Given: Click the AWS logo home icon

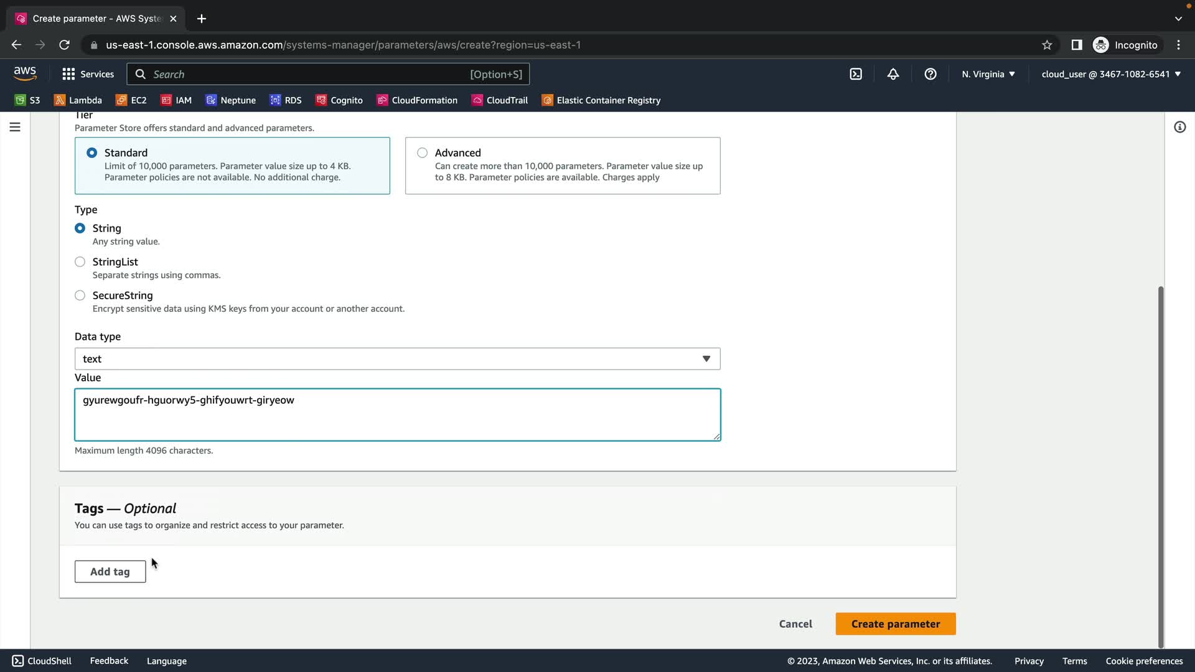Looking at the screenshot, I should 25,73.
